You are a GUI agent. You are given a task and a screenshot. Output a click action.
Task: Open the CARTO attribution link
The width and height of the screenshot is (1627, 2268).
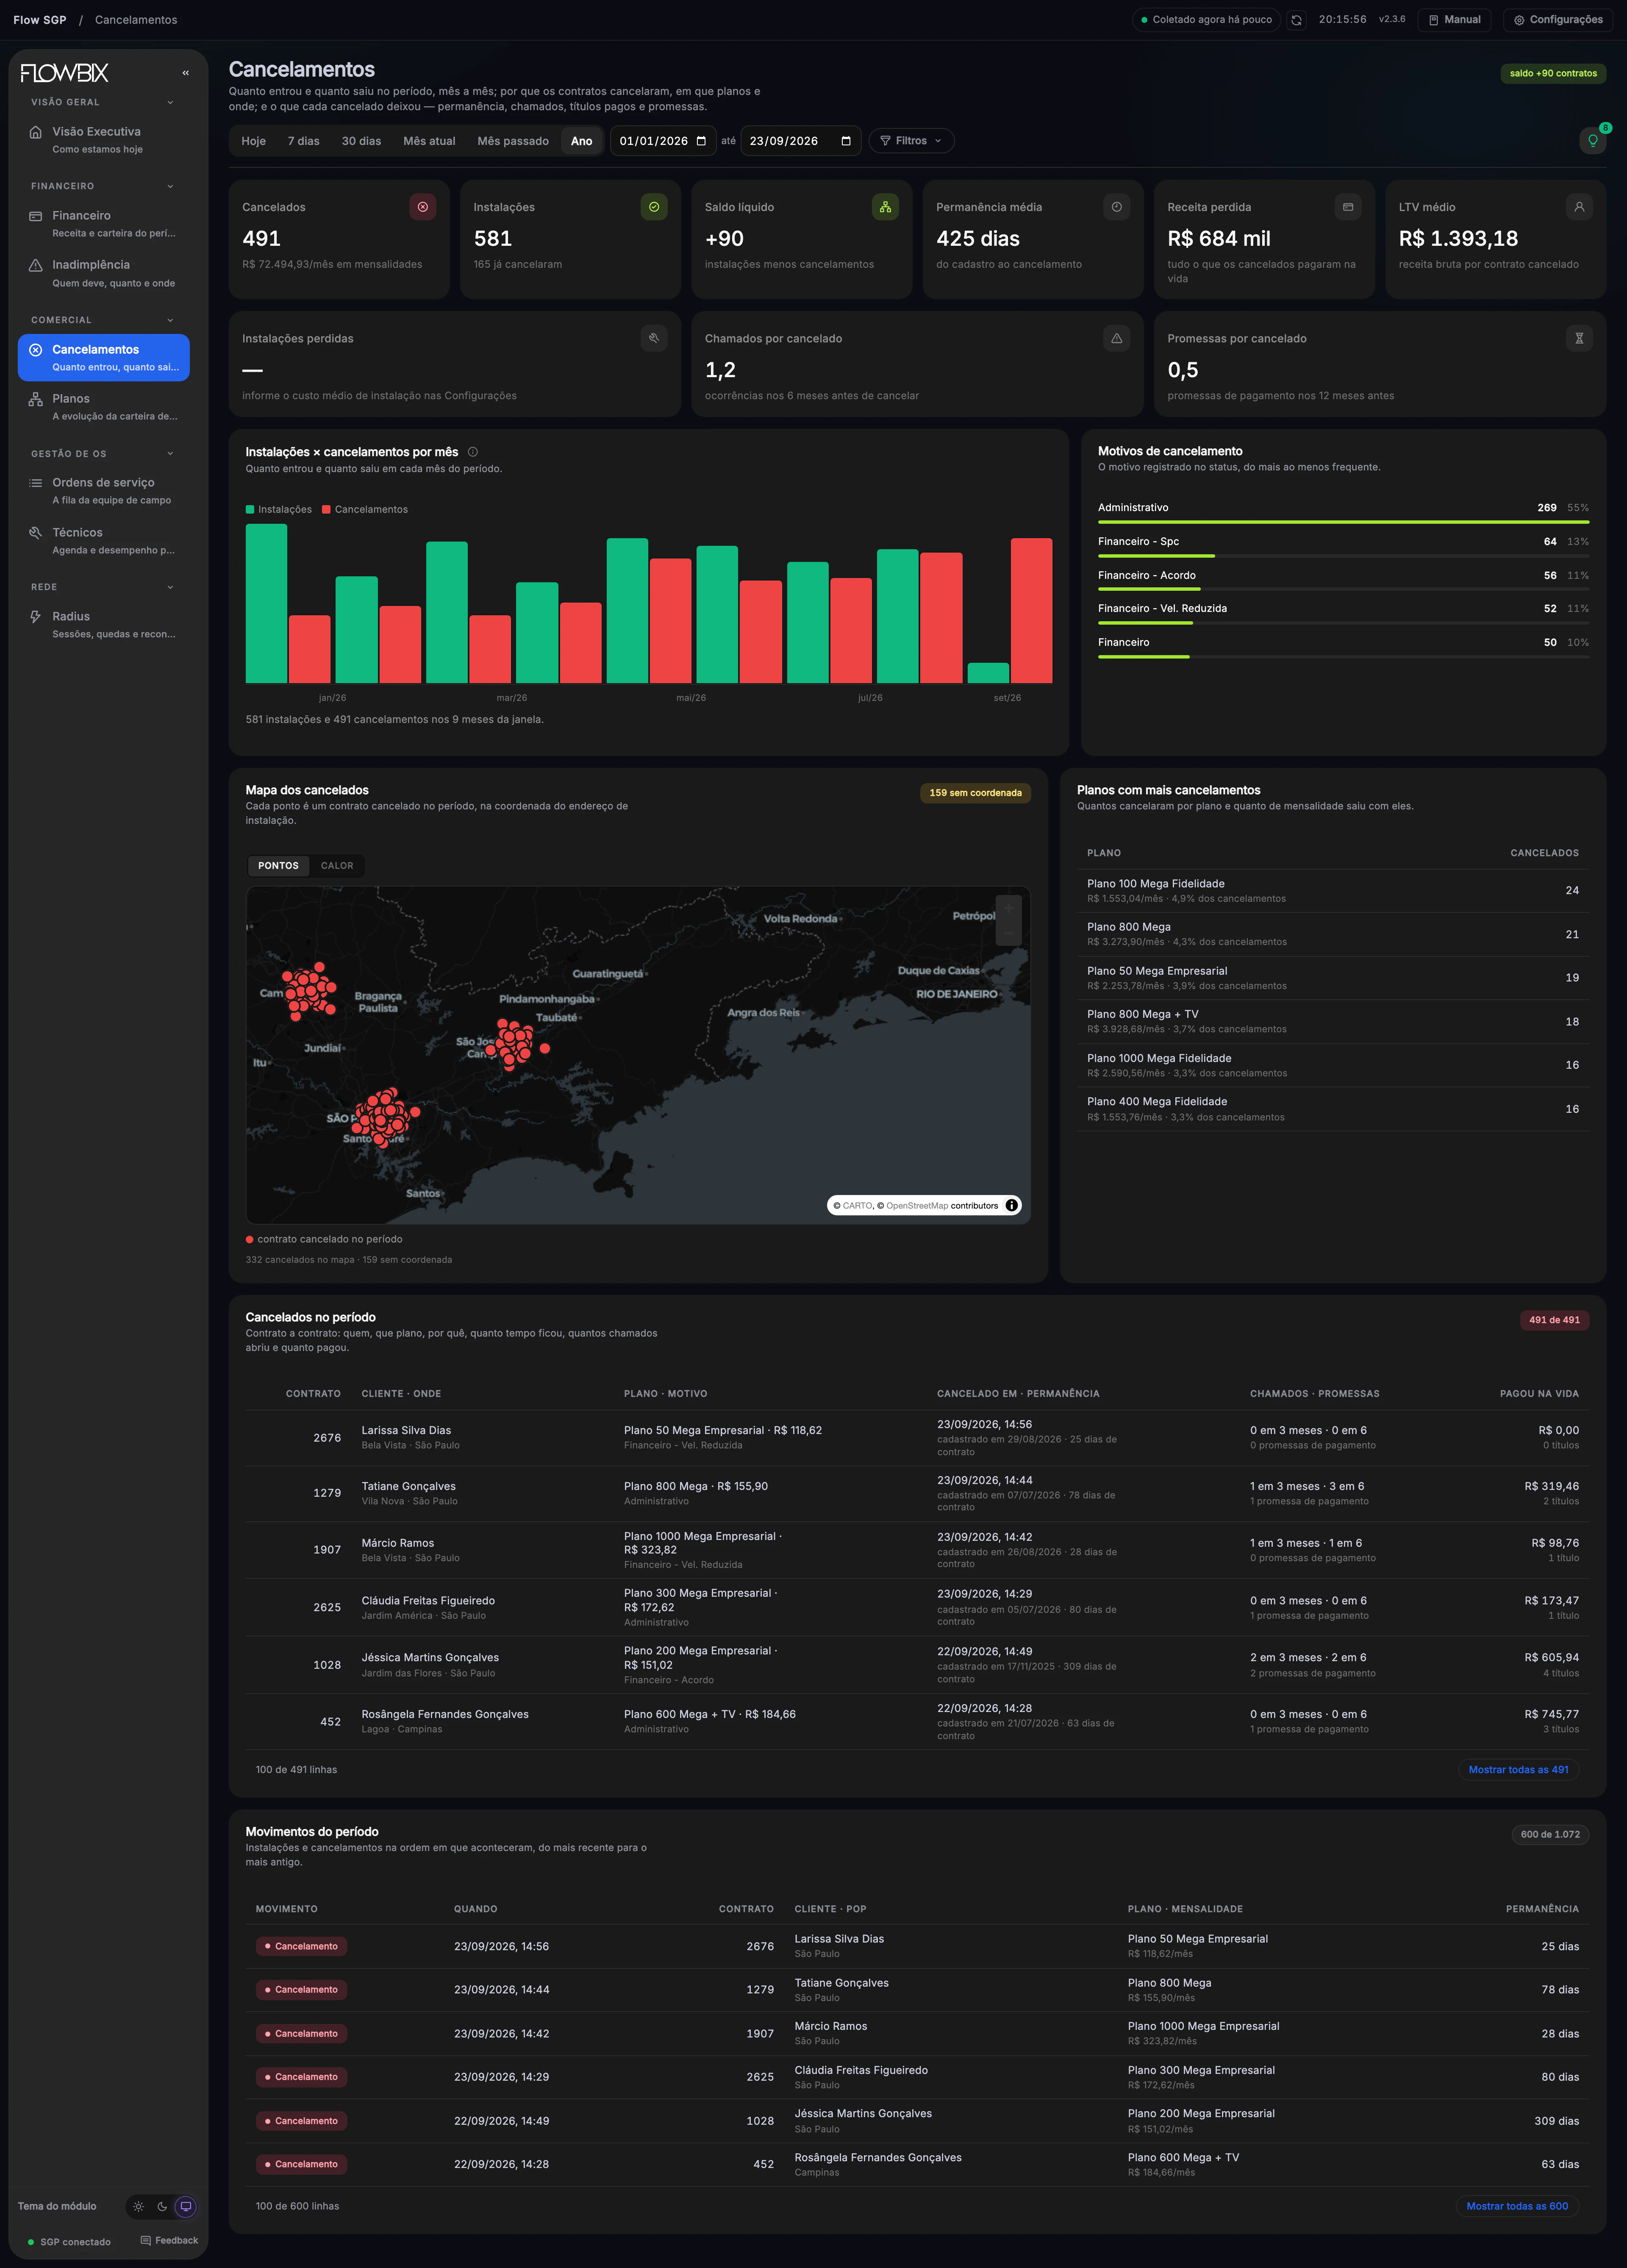[x=857, y=1206]
